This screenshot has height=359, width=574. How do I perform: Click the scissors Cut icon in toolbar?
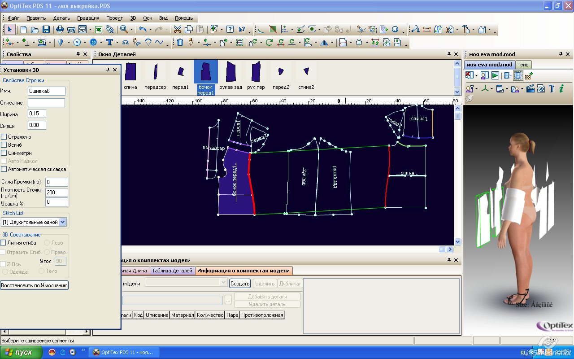178,30
